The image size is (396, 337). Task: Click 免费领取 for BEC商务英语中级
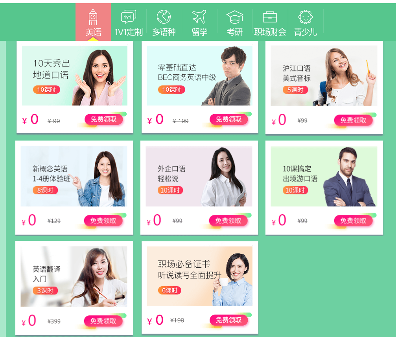coord(229,119)
